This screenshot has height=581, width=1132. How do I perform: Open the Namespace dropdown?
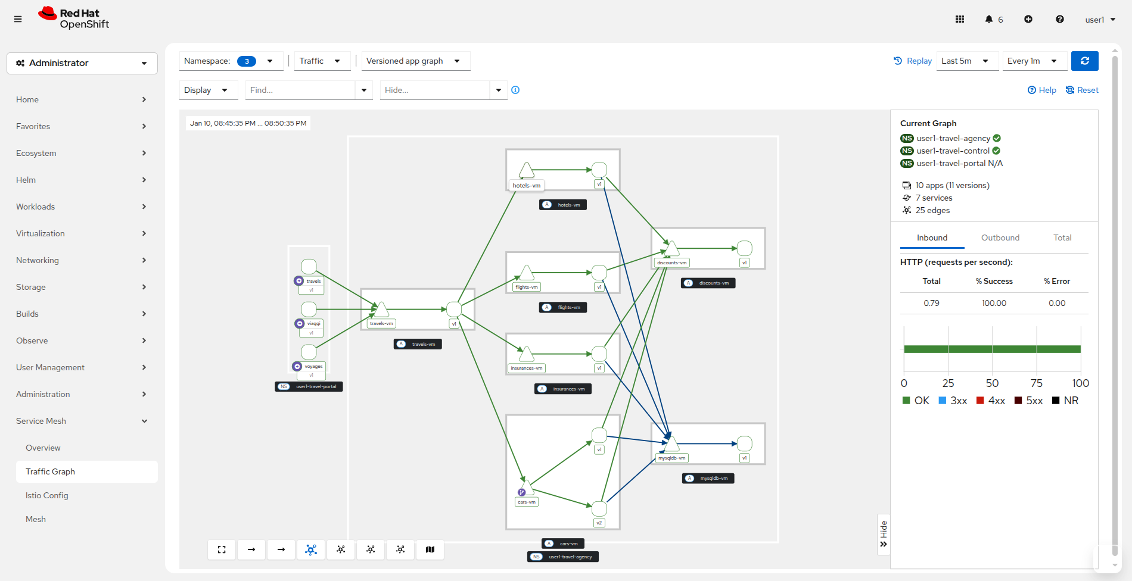click(x=229, y=61)
